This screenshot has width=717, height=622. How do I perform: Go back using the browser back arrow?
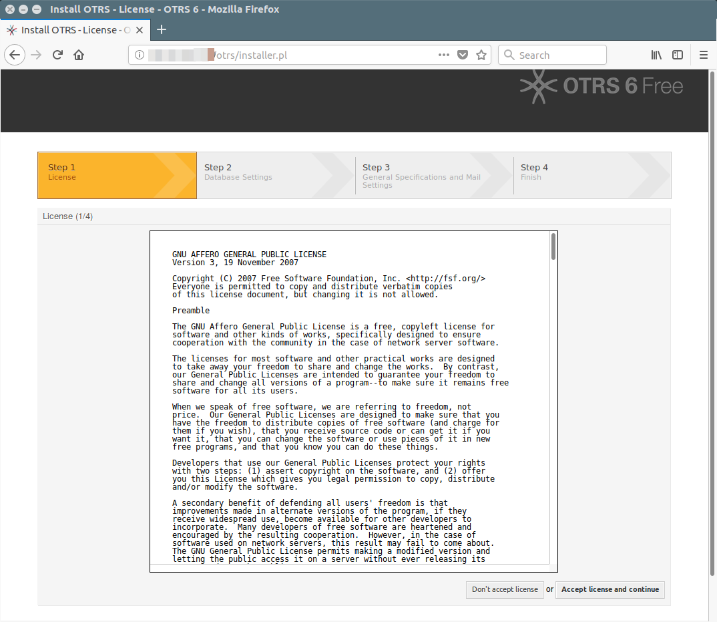15,55
